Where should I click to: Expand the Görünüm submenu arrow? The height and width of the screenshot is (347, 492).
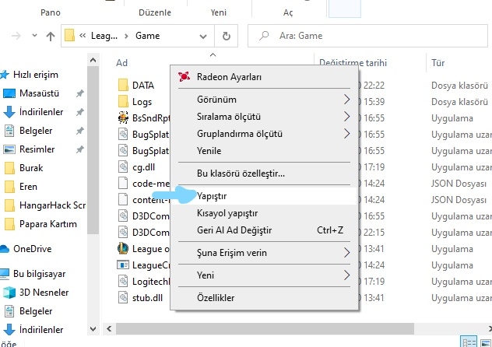click(346, 100)
